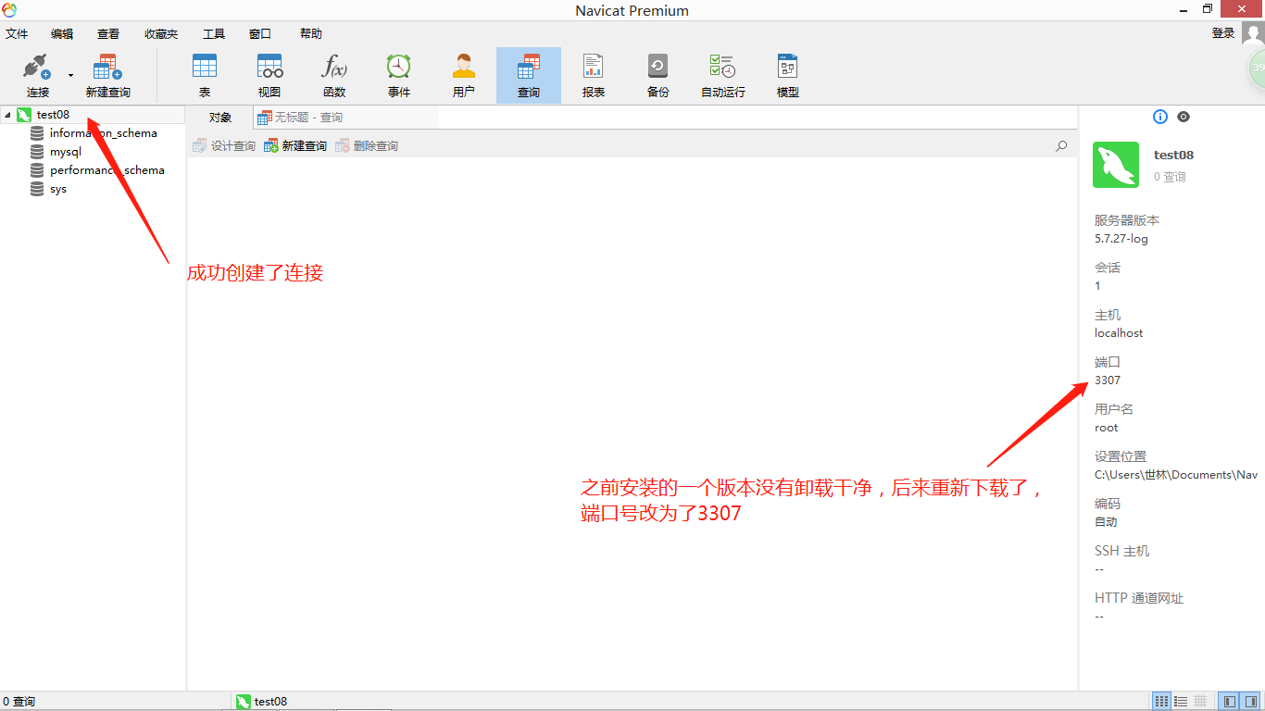
Task: Toggle the left navigation pane visibility
Action: pyautogui.click(x=1228, y=702)
